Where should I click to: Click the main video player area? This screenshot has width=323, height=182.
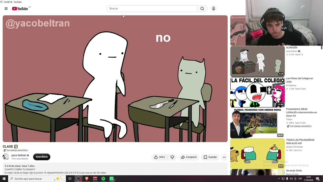[x=115, y=79]
